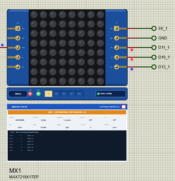Viewport: 175px width, 181px height.
Task: Select the MAX7219X1TEP part name label
Action: (x=24, y=177)
